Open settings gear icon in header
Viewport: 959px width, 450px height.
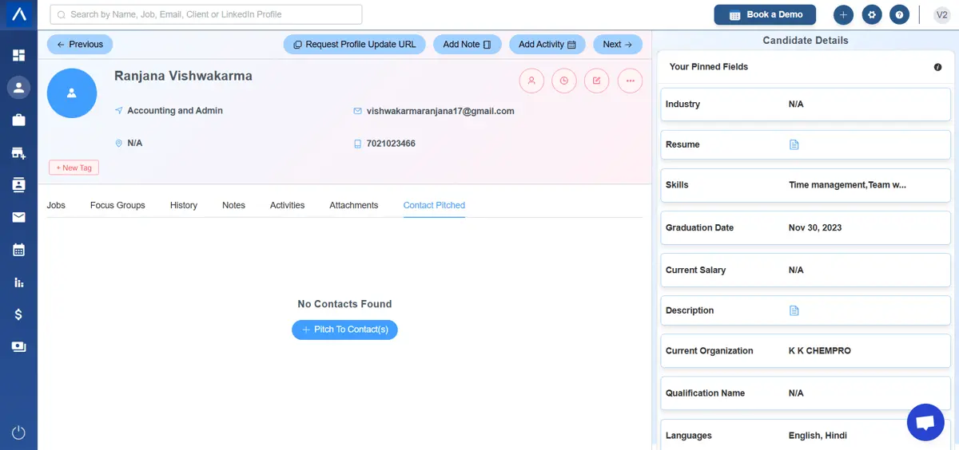[872, 14]
